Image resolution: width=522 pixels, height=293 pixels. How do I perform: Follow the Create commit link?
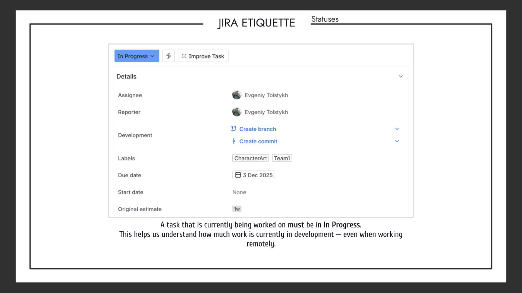[x=258, y=141]
